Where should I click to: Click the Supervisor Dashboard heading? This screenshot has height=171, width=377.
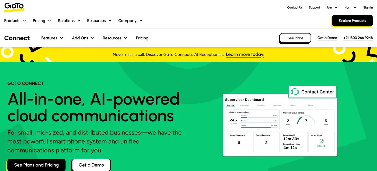tap(244, 100)
